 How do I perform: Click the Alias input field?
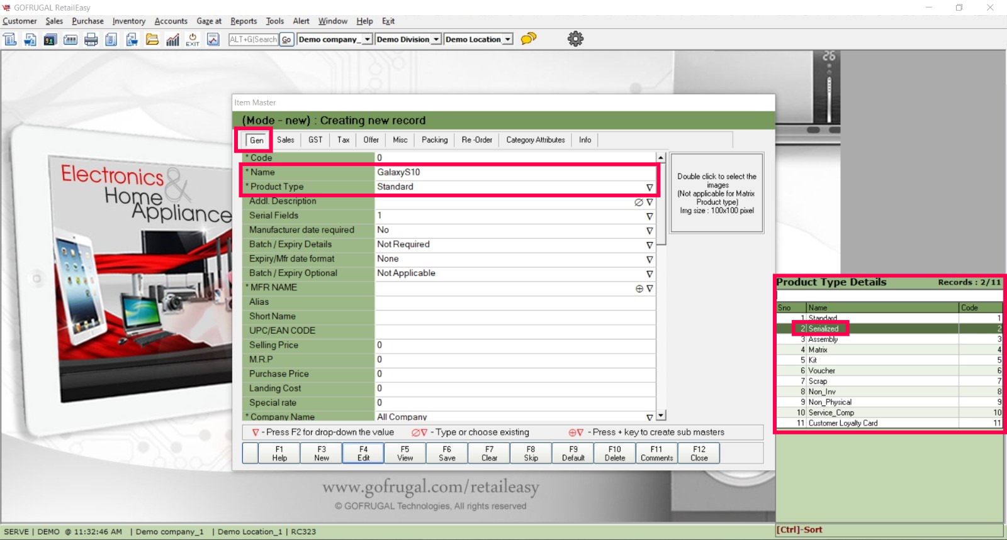[x=515, y=302]
